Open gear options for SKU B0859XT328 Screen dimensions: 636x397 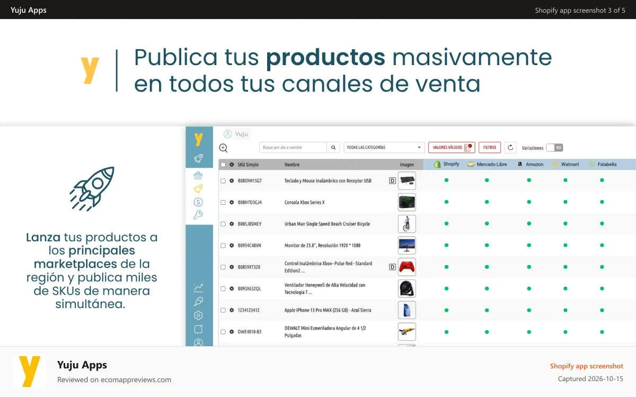coord(232,267)
